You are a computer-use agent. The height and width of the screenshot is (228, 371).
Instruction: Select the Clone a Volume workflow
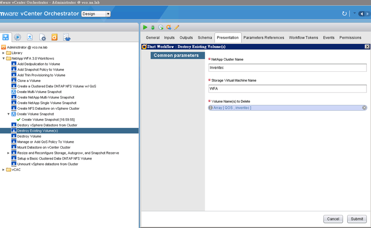29,81
